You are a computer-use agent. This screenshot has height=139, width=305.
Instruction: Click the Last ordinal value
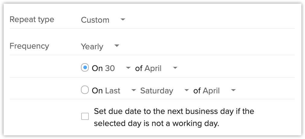click(113, 91)
